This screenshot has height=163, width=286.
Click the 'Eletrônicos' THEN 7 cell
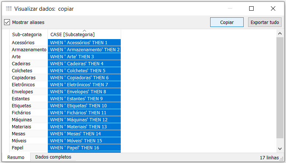[x=84, y=84]
